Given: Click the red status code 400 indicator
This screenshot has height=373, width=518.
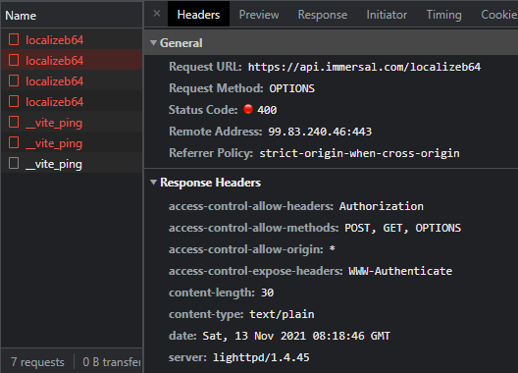Looking at the screenshot, I should [248, 109].
